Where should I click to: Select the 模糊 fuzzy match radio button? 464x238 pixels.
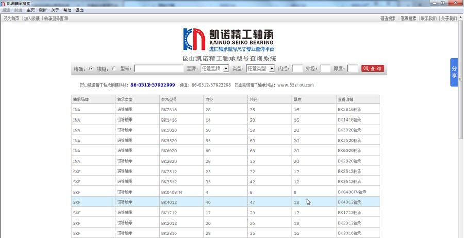(114, 69)
